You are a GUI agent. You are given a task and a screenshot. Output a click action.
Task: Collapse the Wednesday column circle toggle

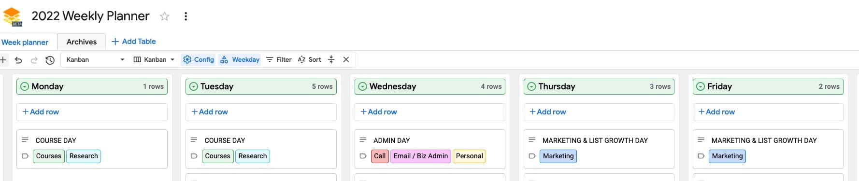362,86
